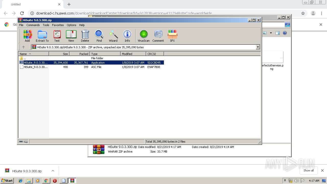This screenshot has width=327, height=184.
Task: Open the Options menu
Action: coord(72,25)
